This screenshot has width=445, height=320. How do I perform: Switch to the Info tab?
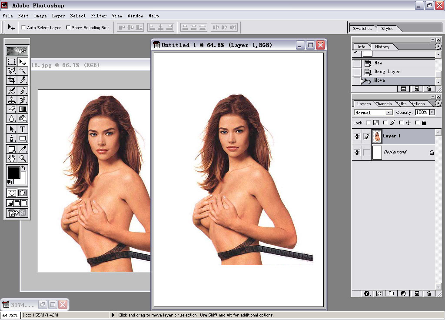[362, 47]
